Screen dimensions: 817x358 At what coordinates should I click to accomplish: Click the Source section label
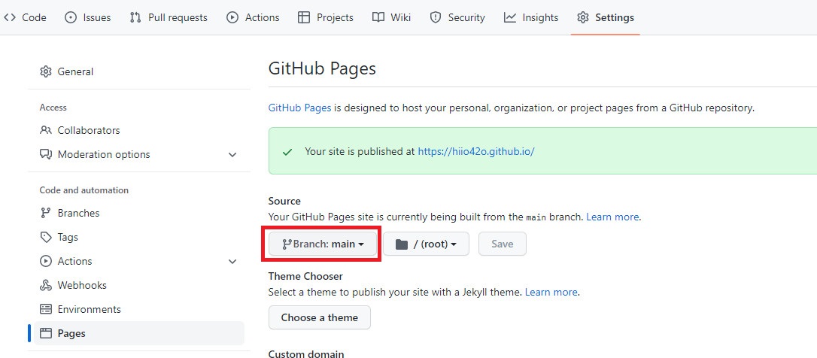pos(284,201)
